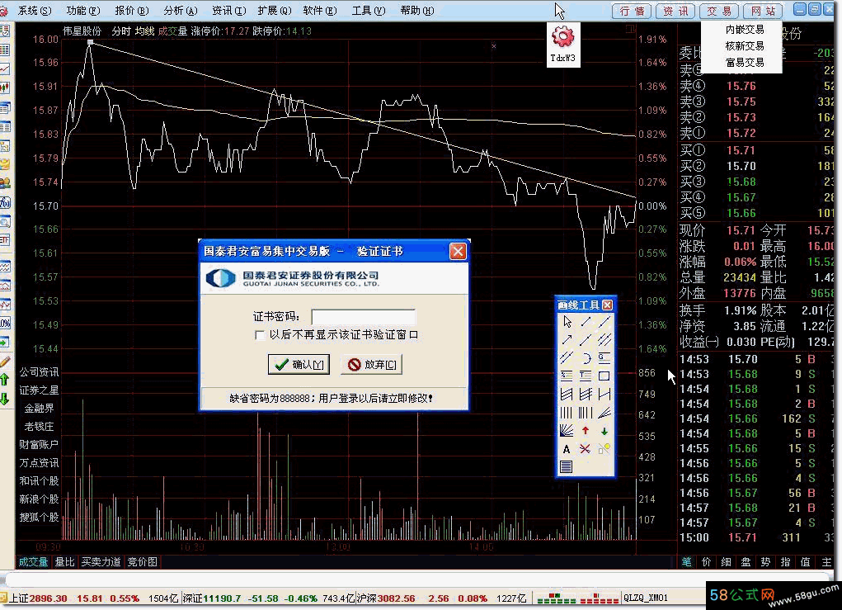
Task: Open 搜狐个股 link
Action: pos(39,518)
